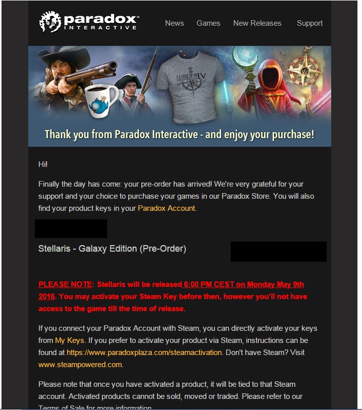This screenshot has width=362, height=410.
Task: Open the News menu item
Action: (x=174, y=23)
